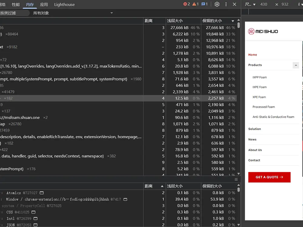Open the Anti-Static & Conductive Foam link

[273, 117]
